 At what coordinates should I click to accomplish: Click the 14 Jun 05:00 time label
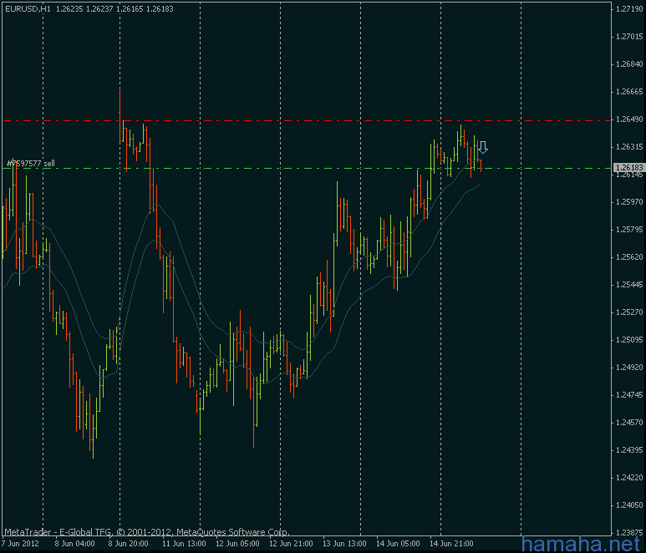point(398,544)
